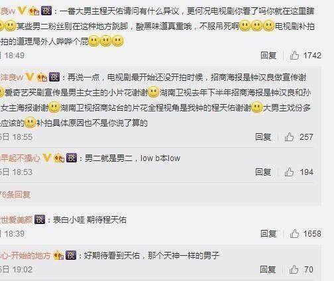Open profile of user 早起不操心
The image size is (334, 281).
(x=20, y=158)
